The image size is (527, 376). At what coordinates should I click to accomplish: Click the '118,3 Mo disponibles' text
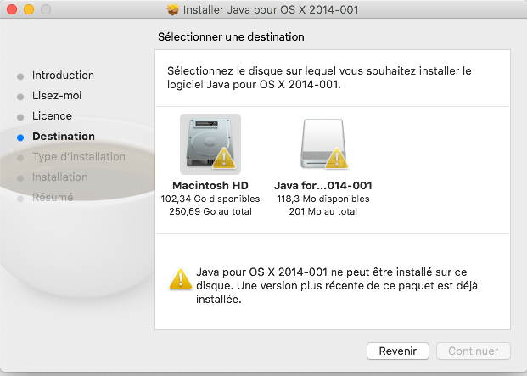pos(323,199)
